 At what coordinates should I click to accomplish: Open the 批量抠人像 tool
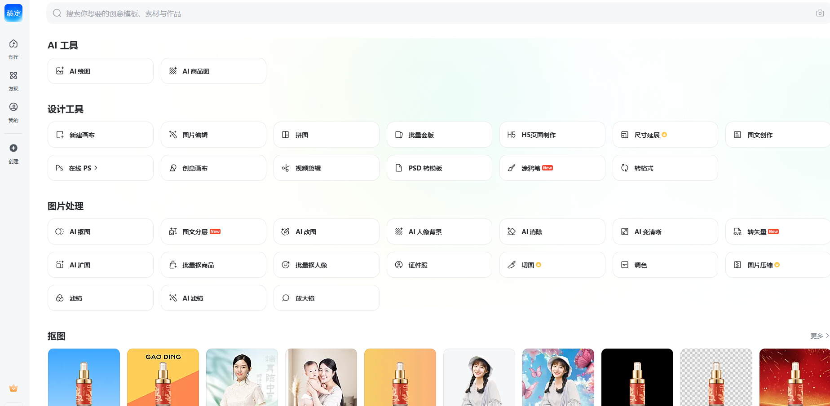click(327, 265)
